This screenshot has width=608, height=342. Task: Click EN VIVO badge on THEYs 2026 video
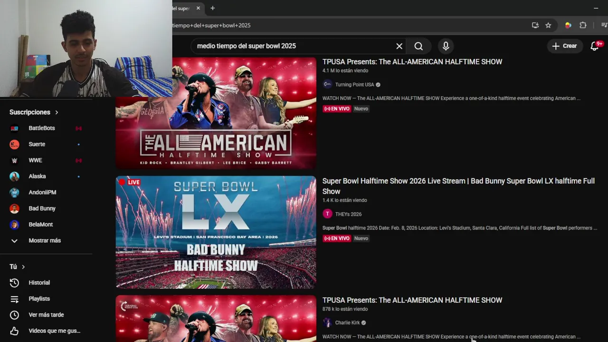(337, 238)
